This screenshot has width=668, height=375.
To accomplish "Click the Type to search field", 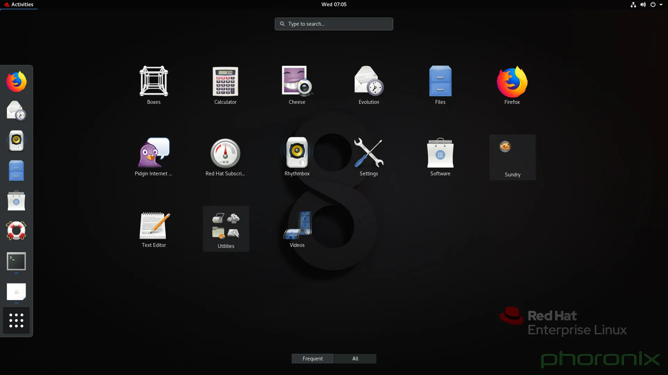I will coord(334,24).
